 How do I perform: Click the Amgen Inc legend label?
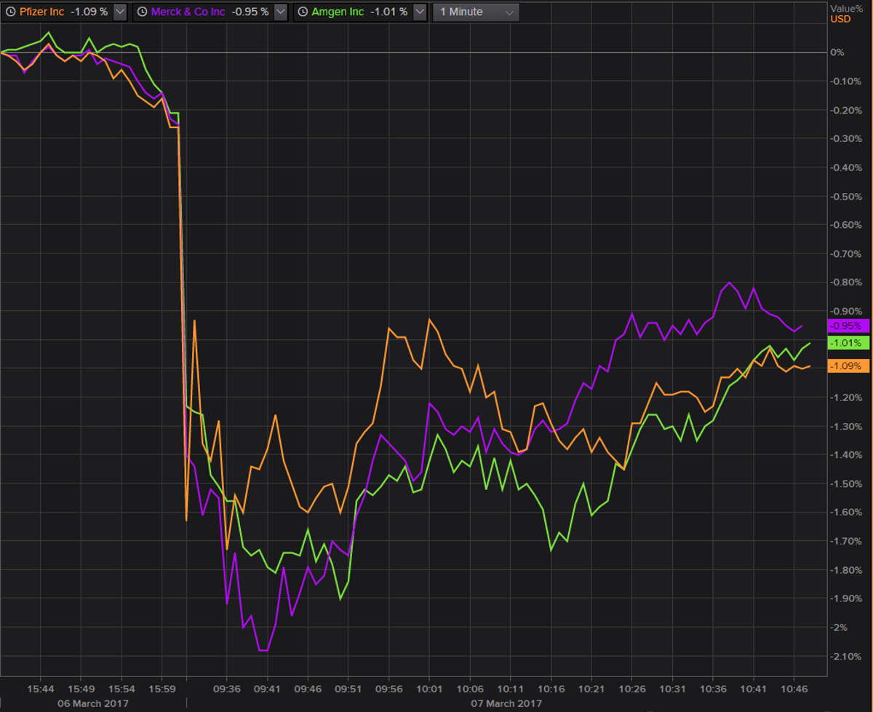pos(338,12)
